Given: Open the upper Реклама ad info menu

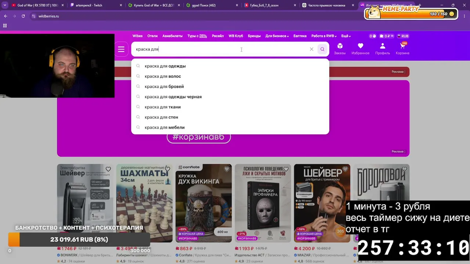Looking at the screenshot, I should pos(399,72).
